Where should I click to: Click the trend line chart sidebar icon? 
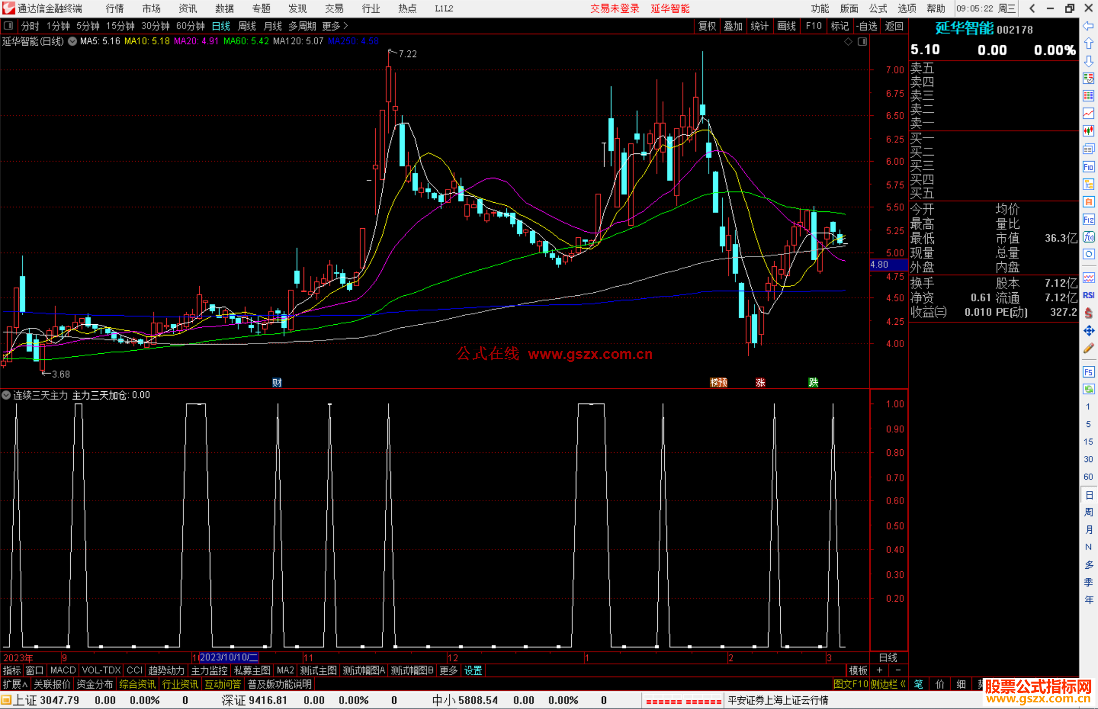1088,113
